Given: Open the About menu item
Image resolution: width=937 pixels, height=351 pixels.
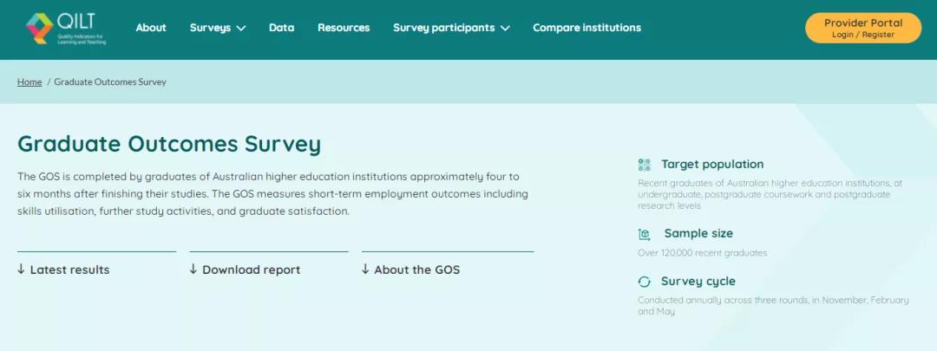Looking at the screenshot, I should [151, 28].
